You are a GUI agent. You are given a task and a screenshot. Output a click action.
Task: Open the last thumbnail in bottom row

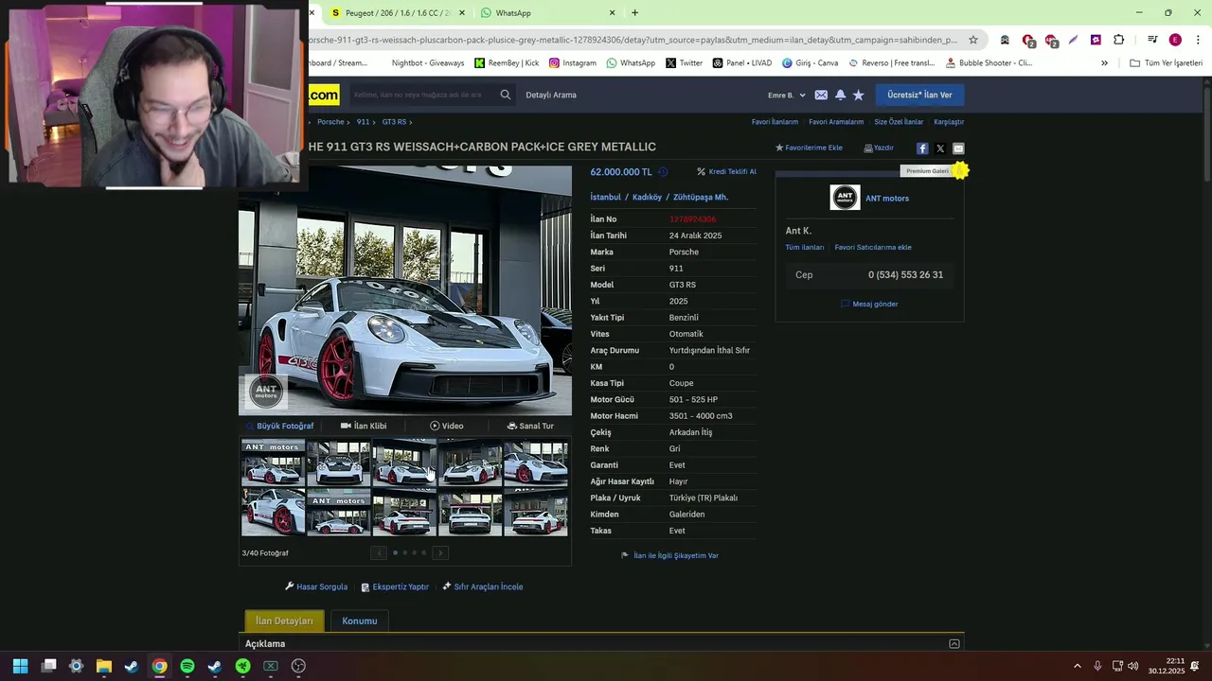(536, 513)
